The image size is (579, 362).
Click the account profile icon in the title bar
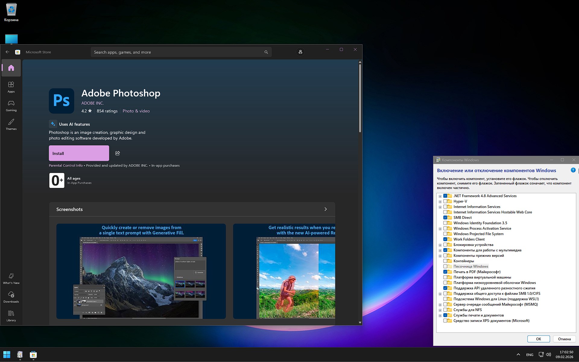[300, 52]
